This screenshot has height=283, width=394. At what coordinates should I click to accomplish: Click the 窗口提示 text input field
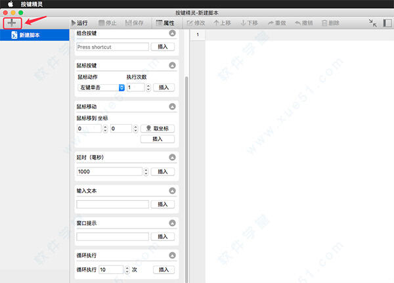pos(113,236)
